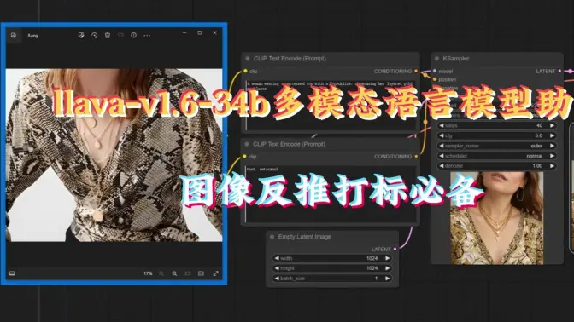The width and height of the screenshot is (574, 322).
Task: Click the KSampler positive input socket
Action: 435,79
